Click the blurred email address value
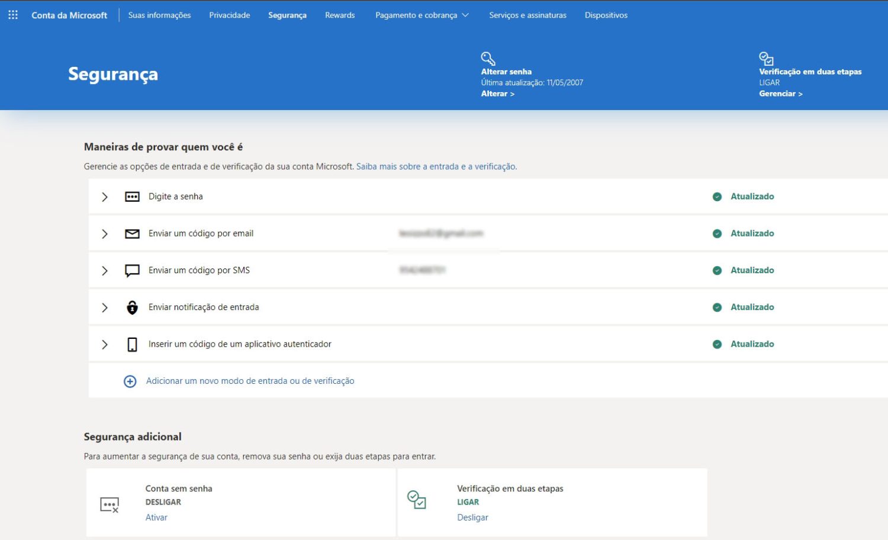 tap(441, 234)
